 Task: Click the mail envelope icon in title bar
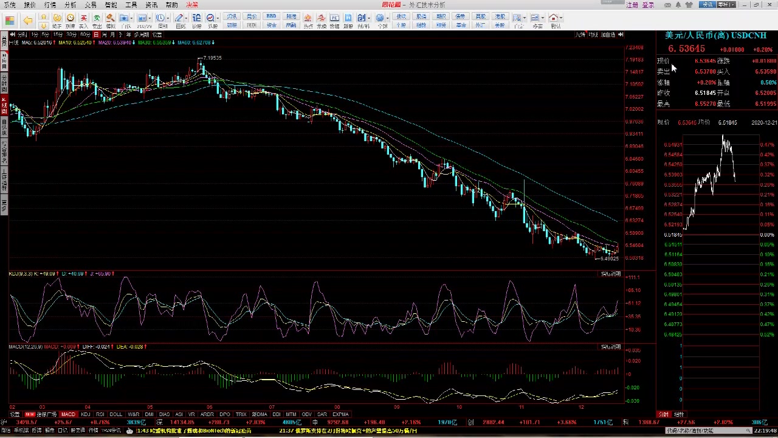click(667, 5)
